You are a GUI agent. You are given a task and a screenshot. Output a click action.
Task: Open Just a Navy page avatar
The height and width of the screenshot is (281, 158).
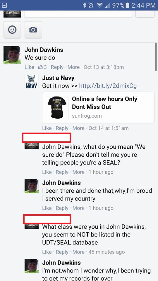(31, 81)
